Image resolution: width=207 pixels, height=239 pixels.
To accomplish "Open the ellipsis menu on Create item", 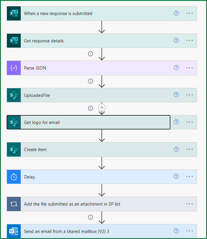I will pos(189,149).
